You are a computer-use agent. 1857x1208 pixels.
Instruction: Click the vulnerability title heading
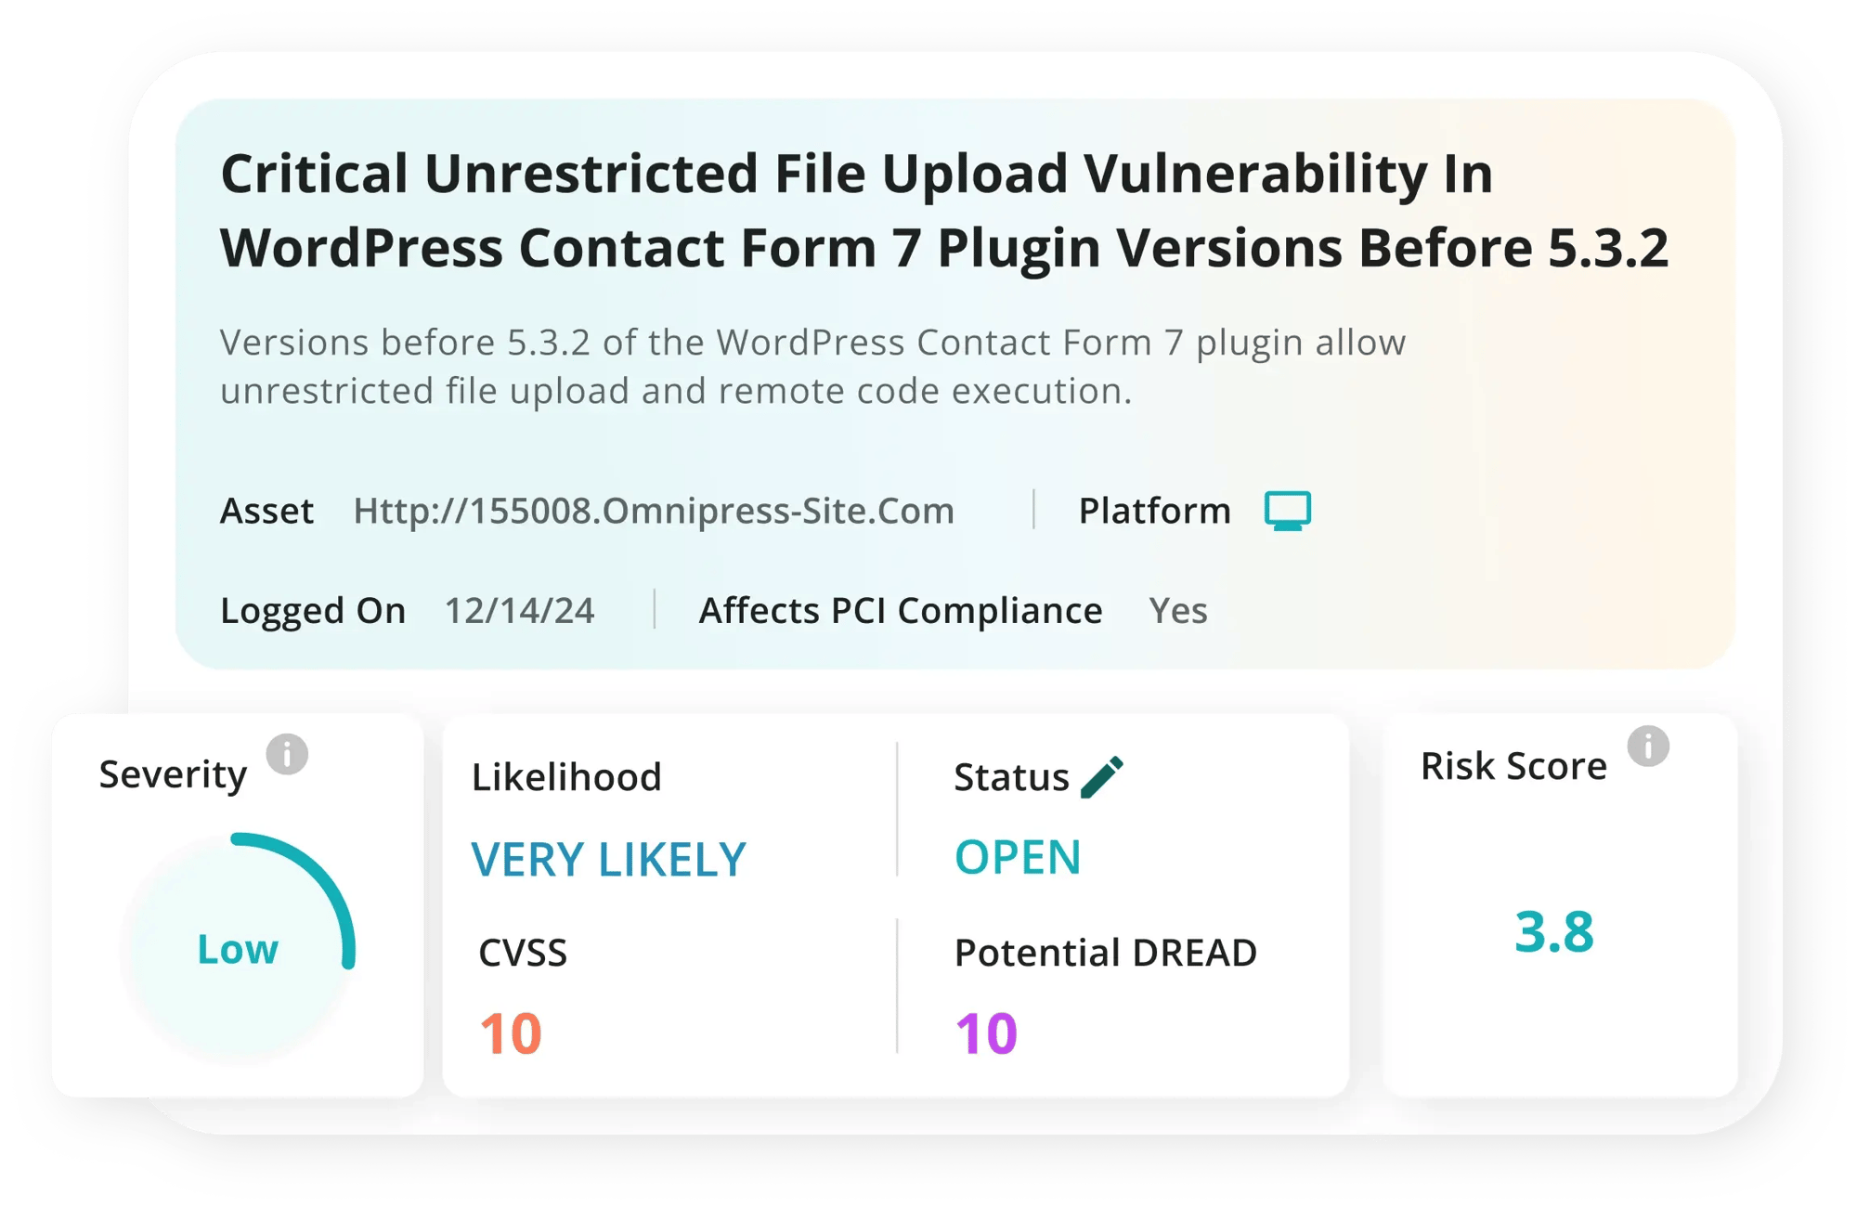pyautogui.click(x=944, y=211)
